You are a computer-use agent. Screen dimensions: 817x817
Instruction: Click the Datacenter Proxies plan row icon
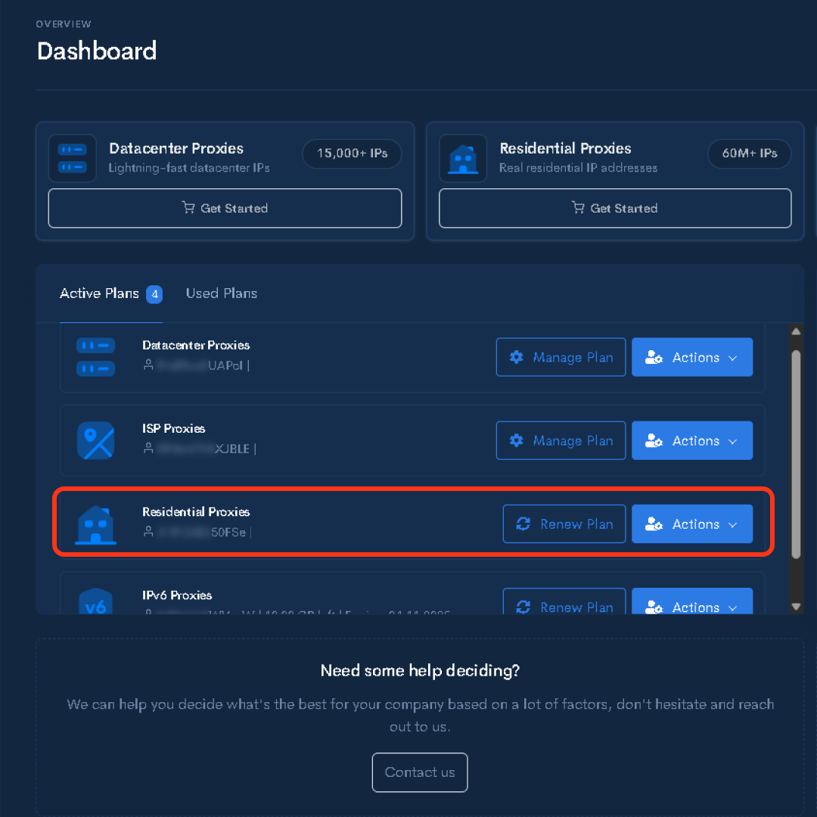pos(95,357)
